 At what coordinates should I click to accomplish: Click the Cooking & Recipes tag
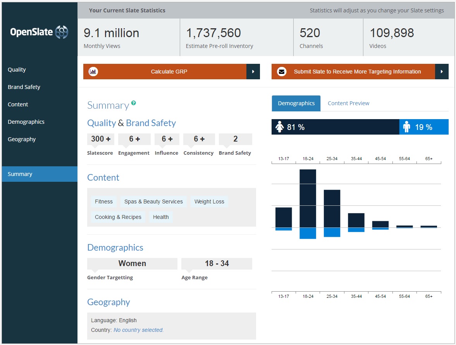pos(118,217)
